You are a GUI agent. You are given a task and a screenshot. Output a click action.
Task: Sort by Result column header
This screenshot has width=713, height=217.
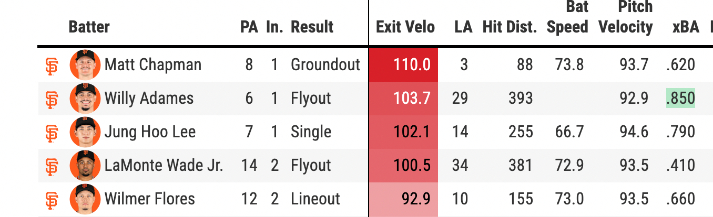click(312, 27)
